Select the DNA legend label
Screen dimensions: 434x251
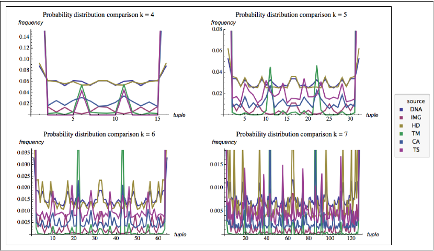(416, 109)
